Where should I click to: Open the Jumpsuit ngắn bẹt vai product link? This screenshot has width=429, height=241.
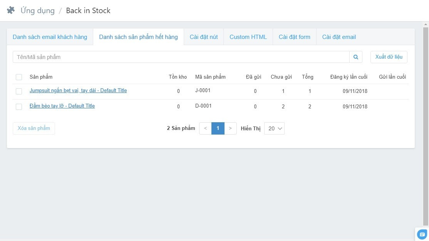(x=78, y=91)
